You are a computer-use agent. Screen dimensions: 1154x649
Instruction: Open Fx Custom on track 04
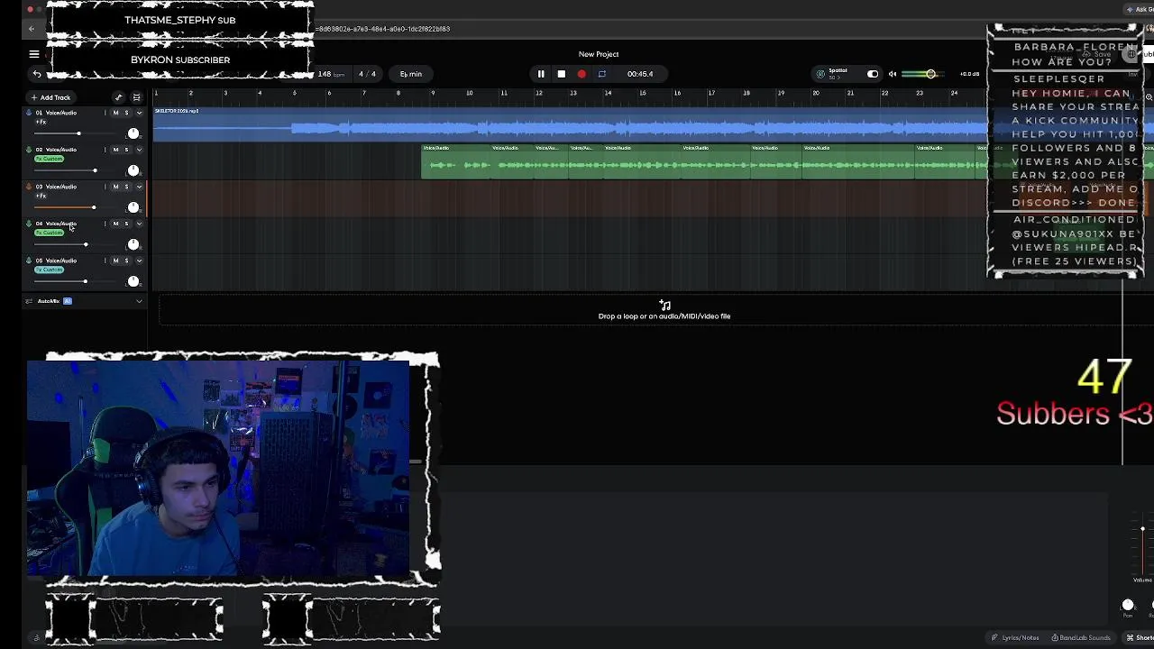(x=50, y=233)
